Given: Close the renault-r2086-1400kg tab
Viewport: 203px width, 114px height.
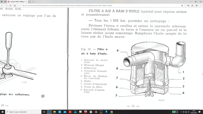Looking at the screenshot, I should (x=26, y=2).
